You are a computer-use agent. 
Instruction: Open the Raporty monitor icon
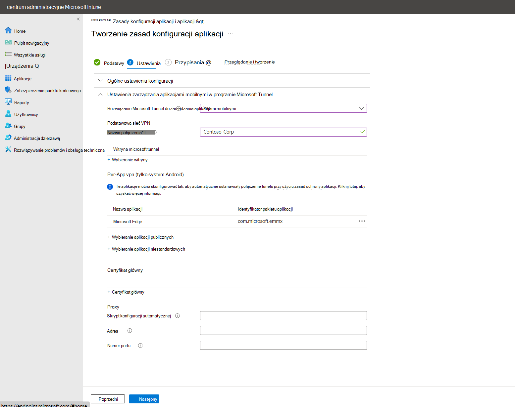click(x=8, y=102)
